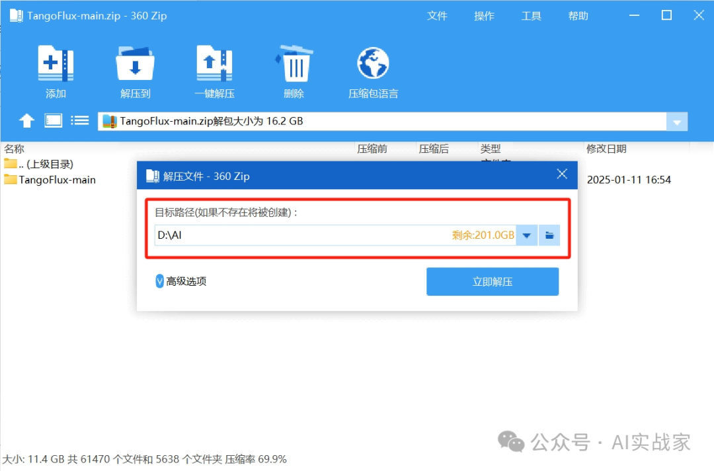
Task: Open the 操作 menu
Action: 484,16
